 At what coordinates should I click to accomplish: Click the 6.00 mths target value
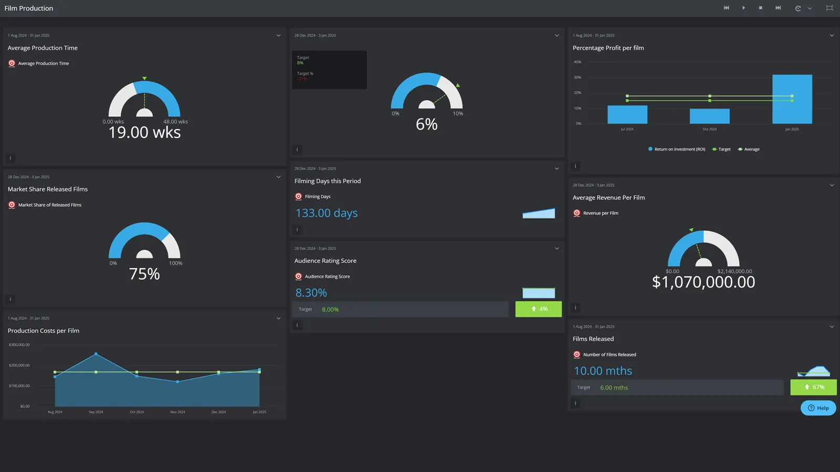(614, 388)
